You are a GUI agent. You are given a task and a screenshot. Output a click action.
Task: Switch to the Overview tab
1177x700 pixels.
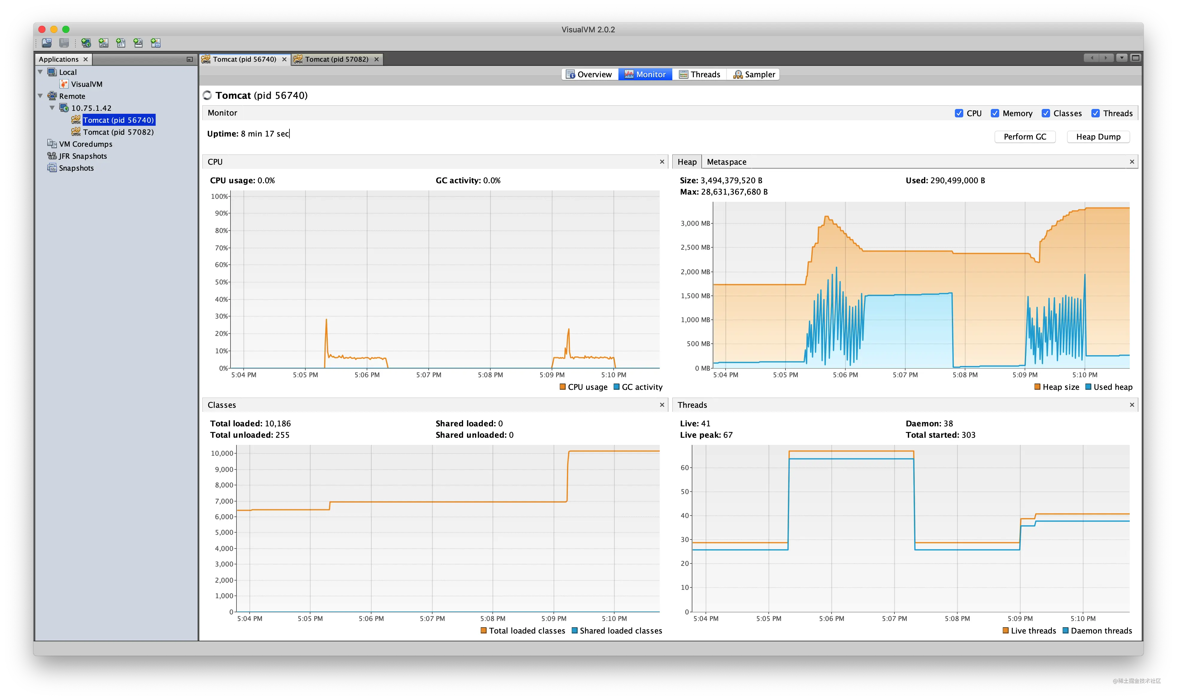tap(589, 75)
